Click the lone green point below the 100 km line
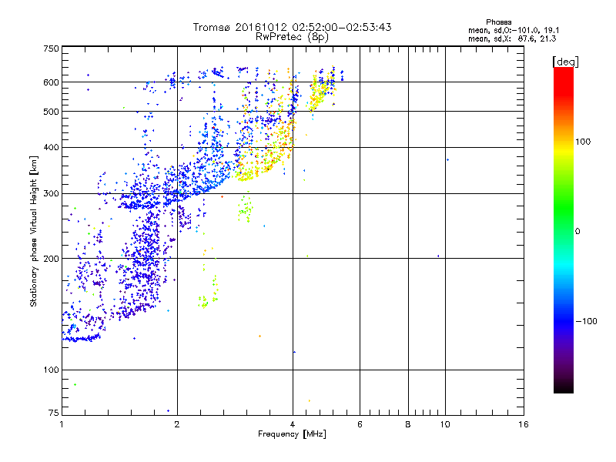The width and height of the screenshot is (616, 462). 75,384
